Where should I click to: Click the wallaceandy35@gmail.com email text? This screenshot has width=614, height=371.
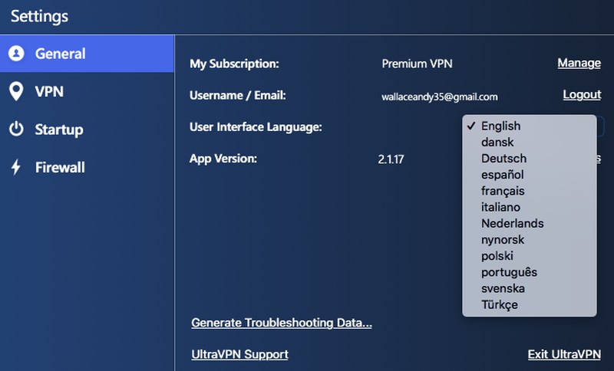pos(439,97)
